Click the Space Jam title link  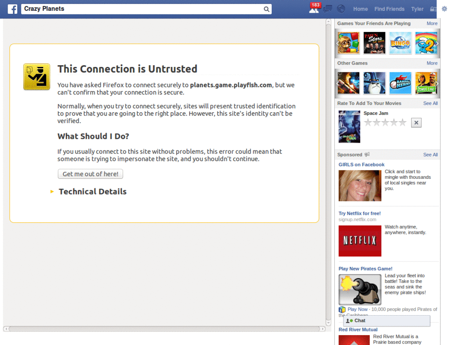click(x=376, y=113)
